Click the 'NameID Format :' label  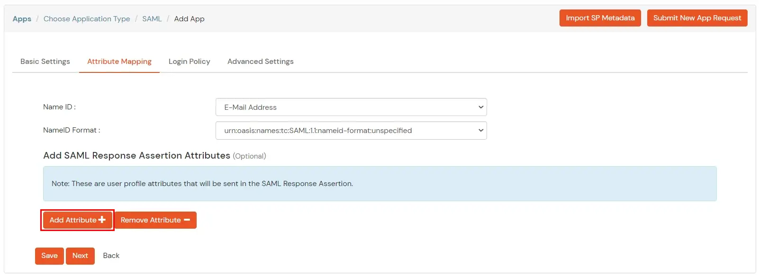pos(72,130)
